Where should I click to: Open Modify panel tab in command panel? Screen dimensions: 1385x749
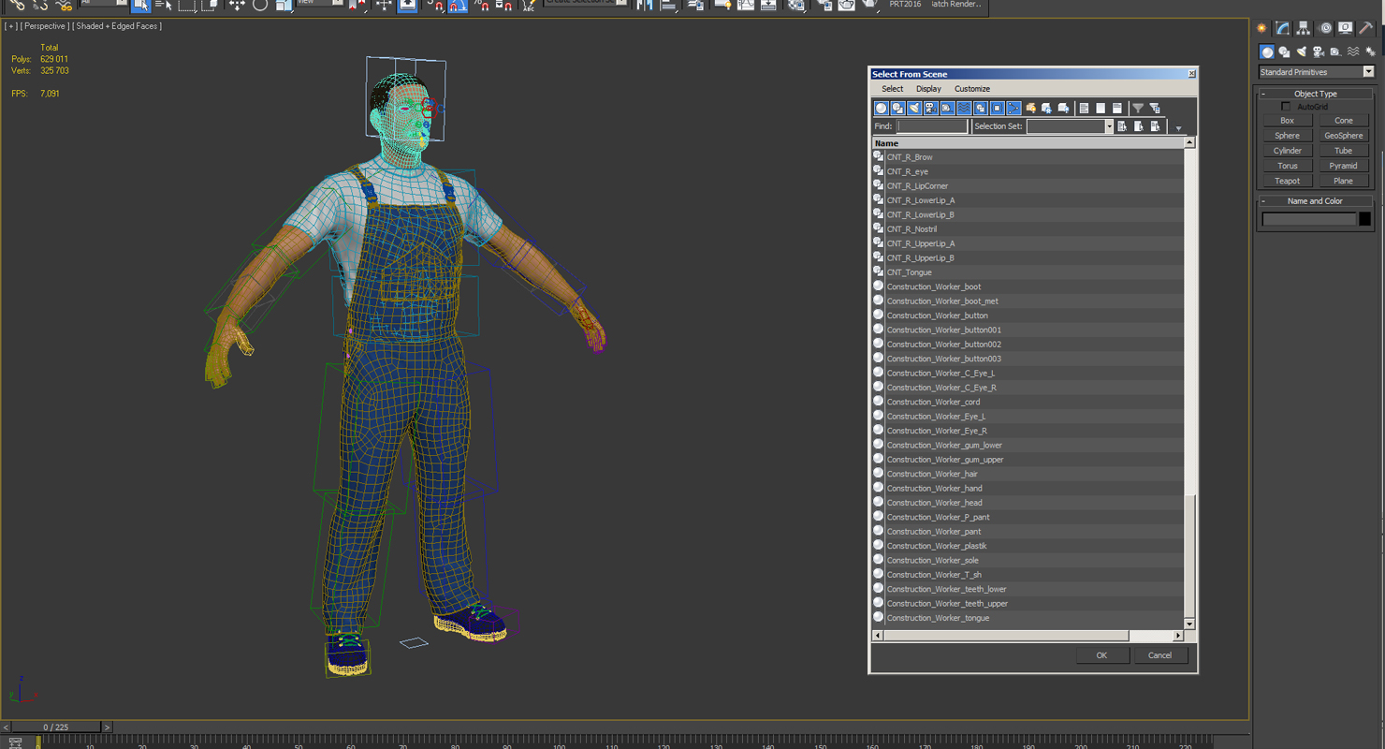[1282, 28]
